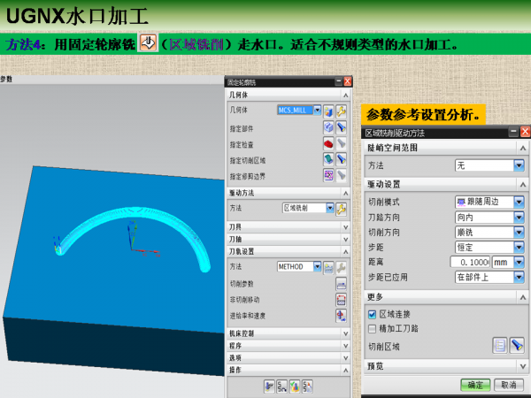Image resolution: width=531 pixels, height=398 pixels.
Task: Open the 切削参数 cutting parameters icon
Action: pos(341,284)
